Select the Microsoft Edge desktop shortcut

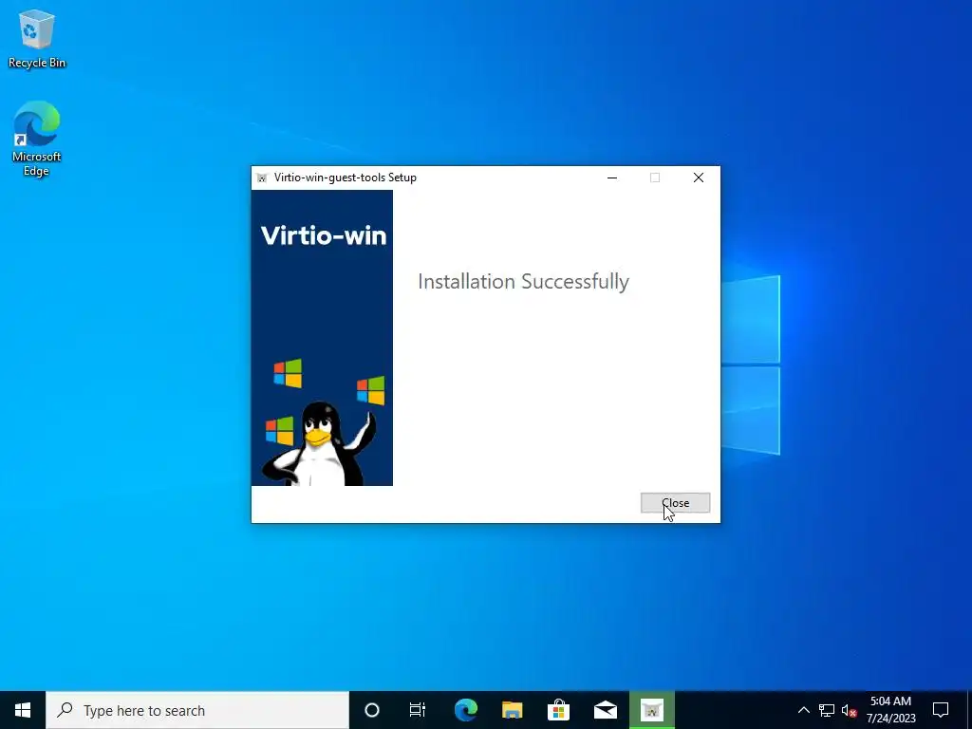[37, 139]
